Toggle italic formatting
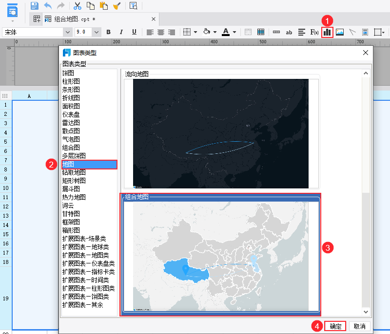Screen dimensions: 390x334 pyautogui.click(x=121, y=32)
